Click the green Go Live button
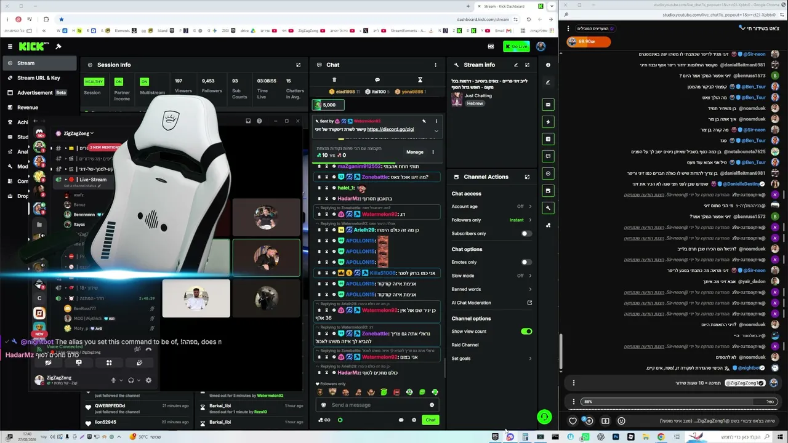The image size is (788, 443). [x=516, y=46]
